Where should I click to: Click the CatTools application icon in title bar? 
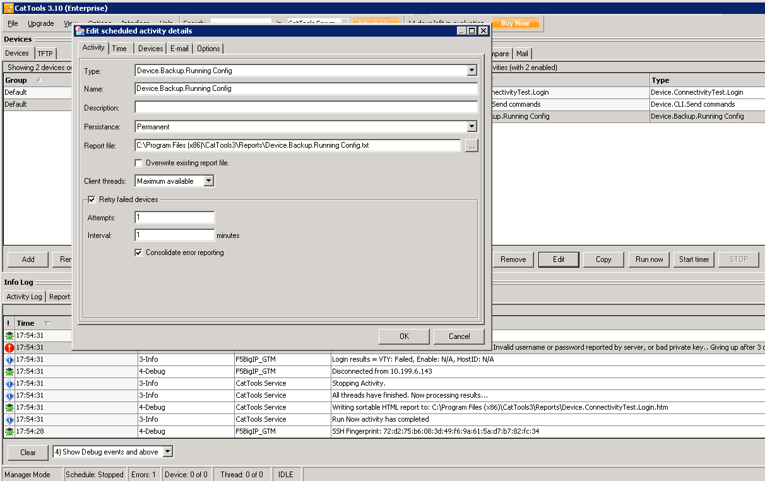click(x=8, y=8)
